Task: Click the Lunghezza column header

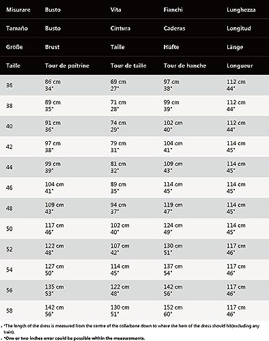Action: coord(241,10)
